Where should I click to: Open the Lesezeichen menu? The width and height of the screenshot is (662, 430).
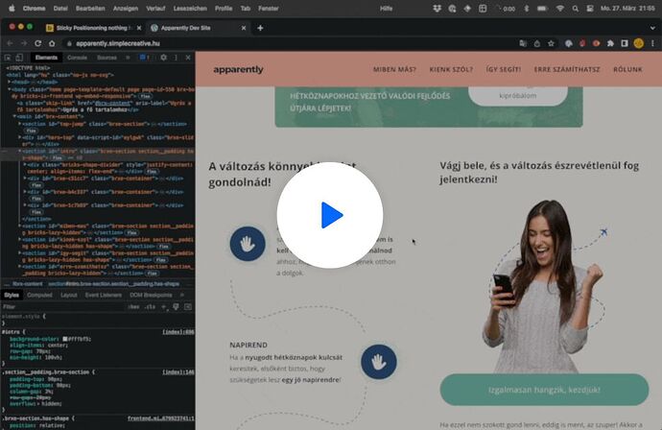190,9
